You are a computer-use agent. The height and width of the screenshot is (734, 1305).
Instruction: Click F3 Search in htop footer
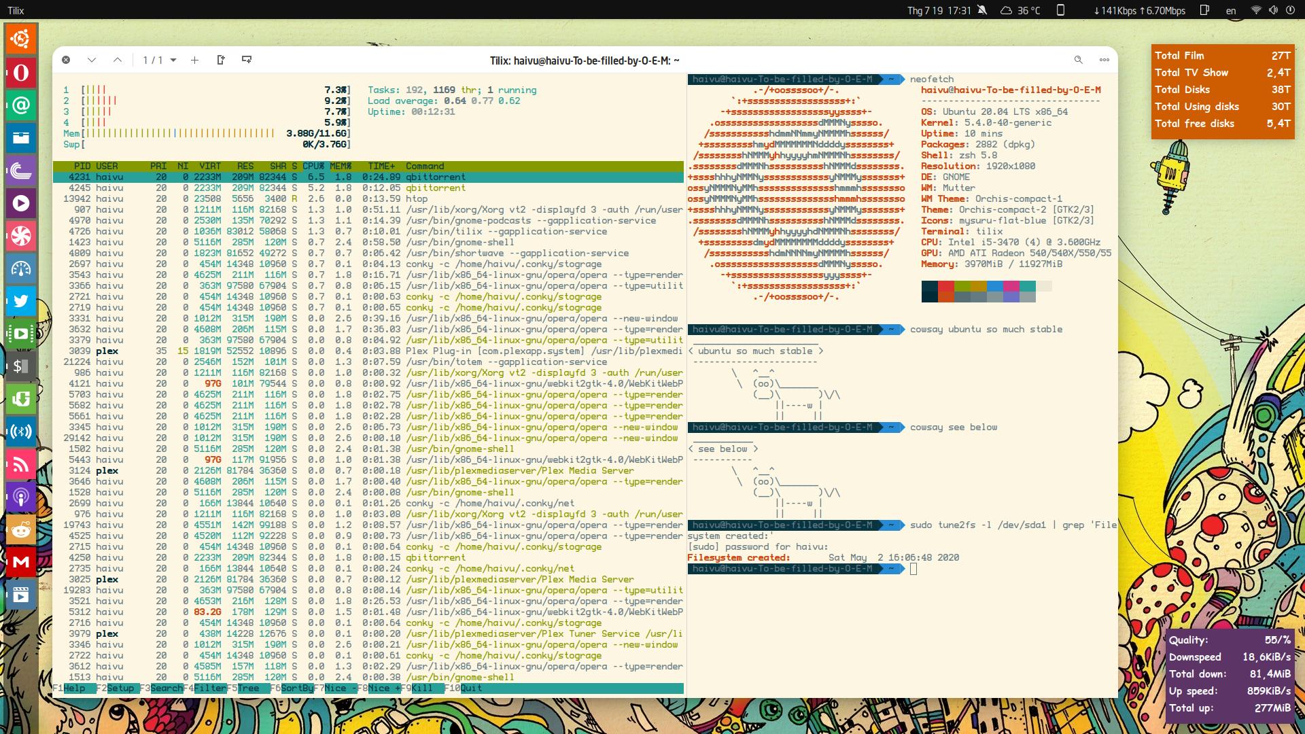point(162,688)
